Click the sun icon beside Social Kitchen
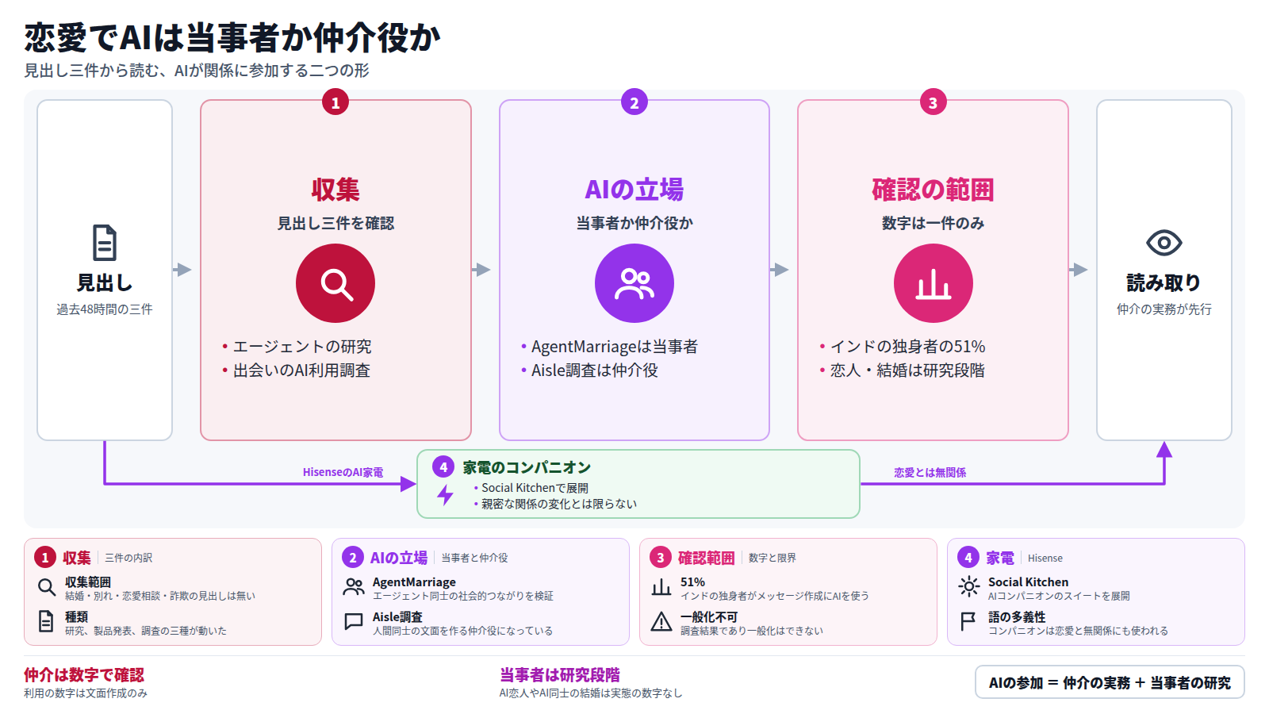Viewport: 1269px width, 714px height. [x=969, y=587]
